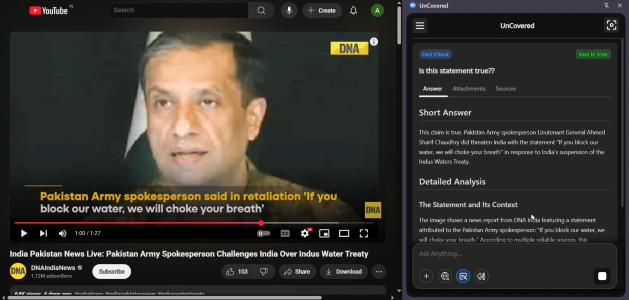Switch to theater mode

pyautogui.click(x=344, y=233)
